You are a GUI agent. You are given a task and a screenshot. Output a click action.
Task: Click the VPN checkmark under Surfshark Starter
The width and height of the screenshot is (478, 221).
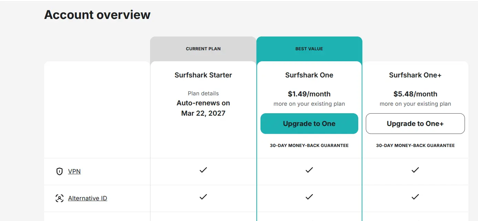[x=203, y=170]
